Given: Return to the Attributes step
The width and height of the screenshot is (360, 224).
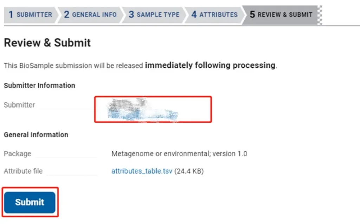Looking at the screenshot, I should [x=214, y=15].
